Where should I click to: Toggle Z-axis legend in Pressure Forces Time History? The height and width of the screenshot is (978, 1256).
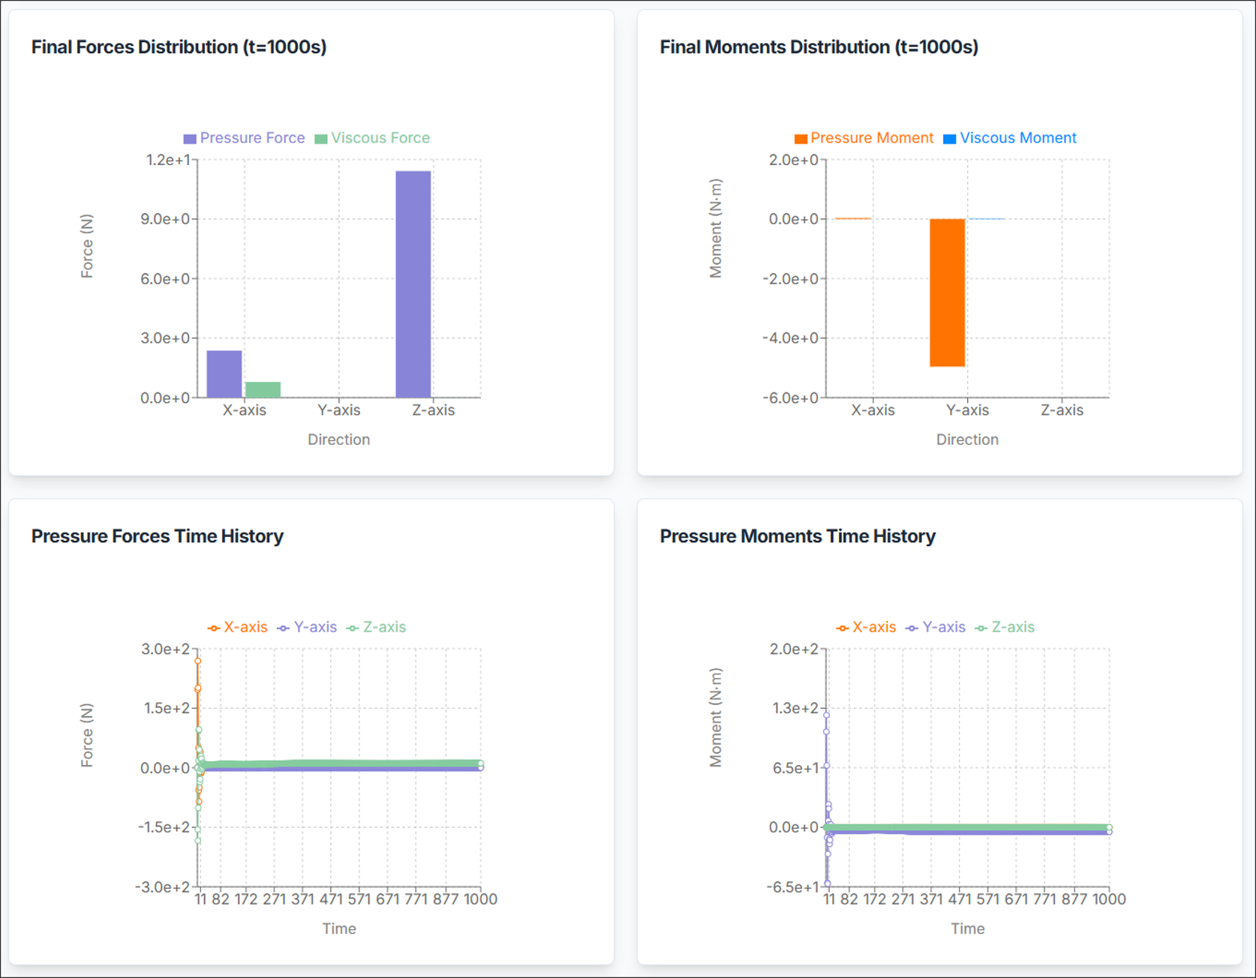pos(377,627)
